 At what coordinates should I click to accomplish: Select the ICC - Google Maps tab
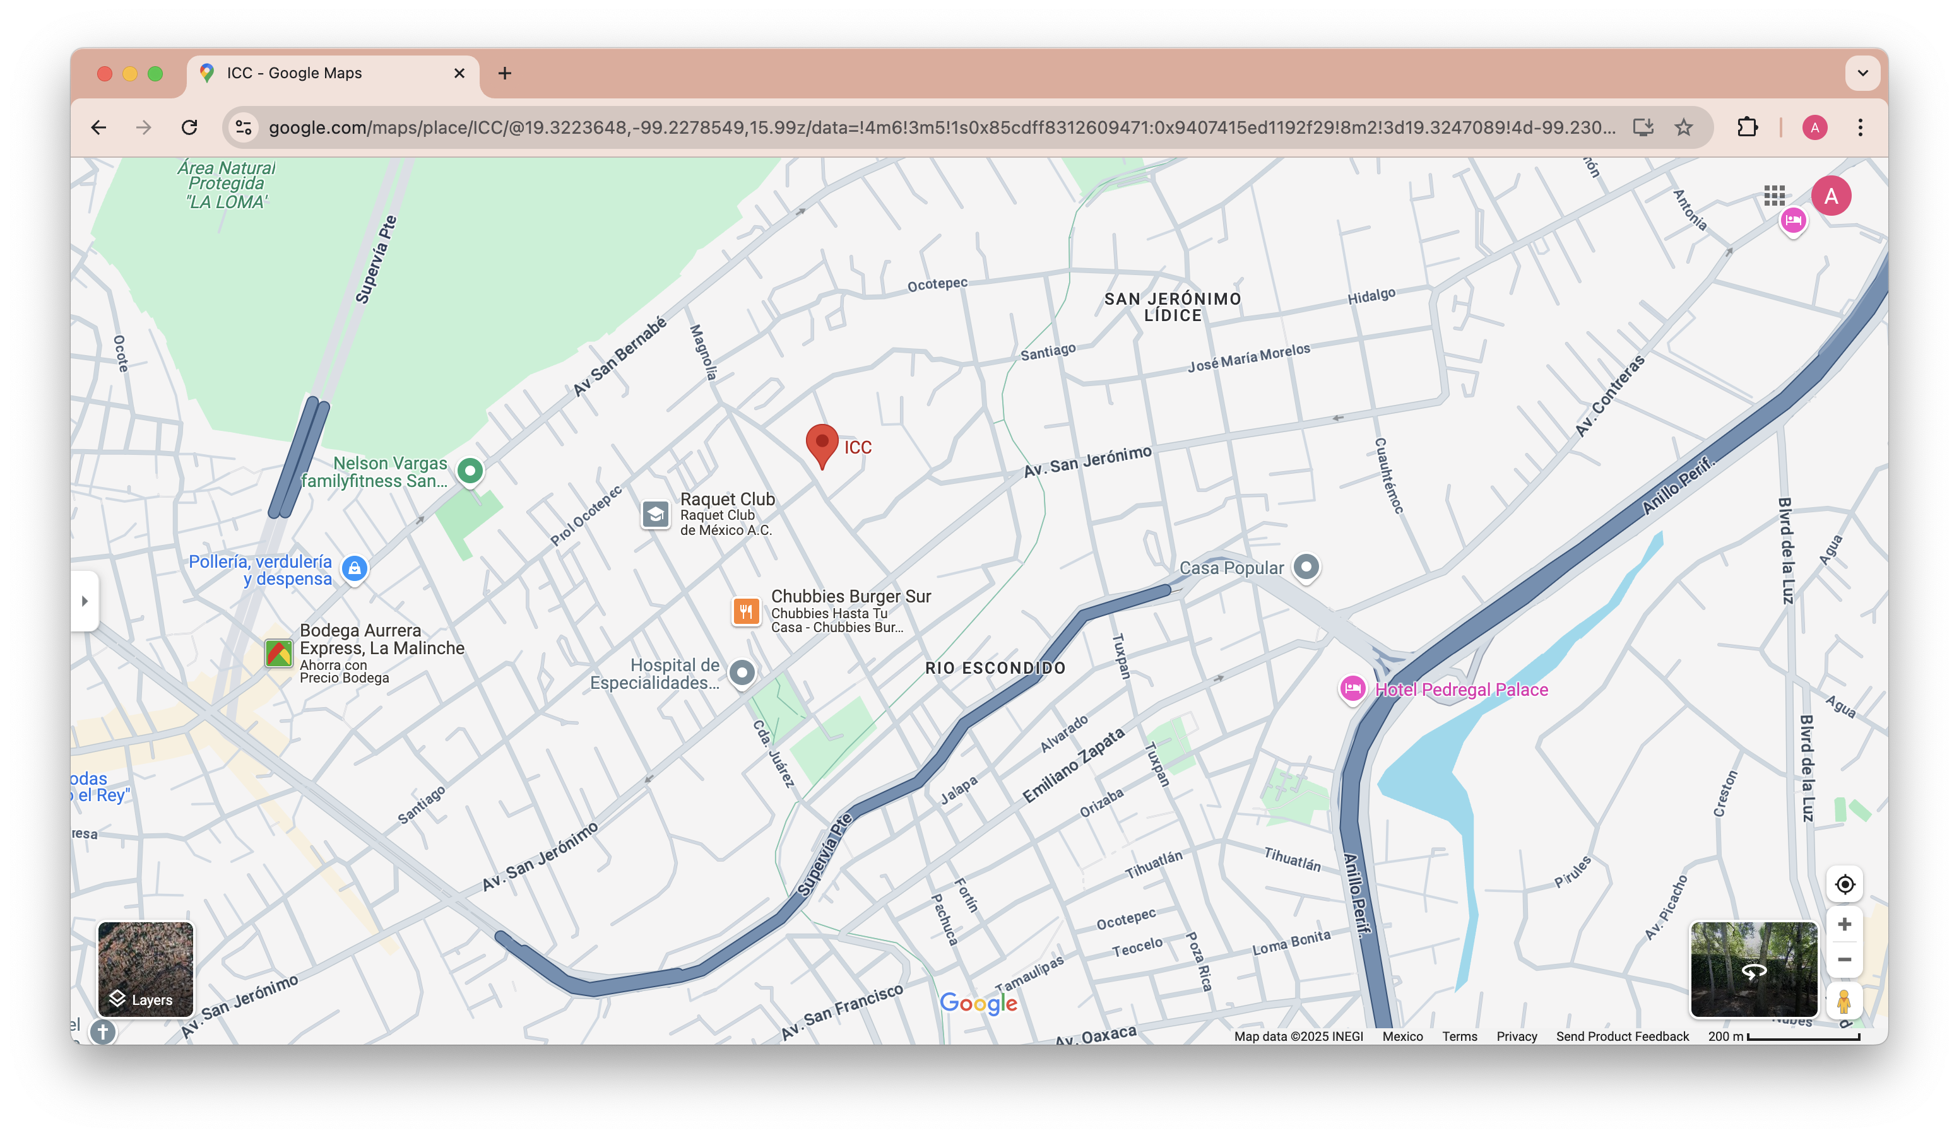pos(333,73)
